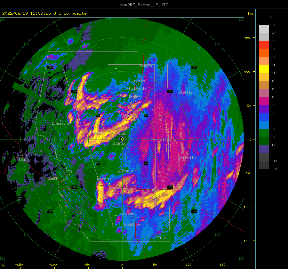Click the Blackfalds city label
288x269 pixels.
coord(136,89)
